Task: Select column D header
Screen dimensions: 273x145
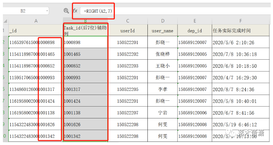Action: (x=162, y=21)
